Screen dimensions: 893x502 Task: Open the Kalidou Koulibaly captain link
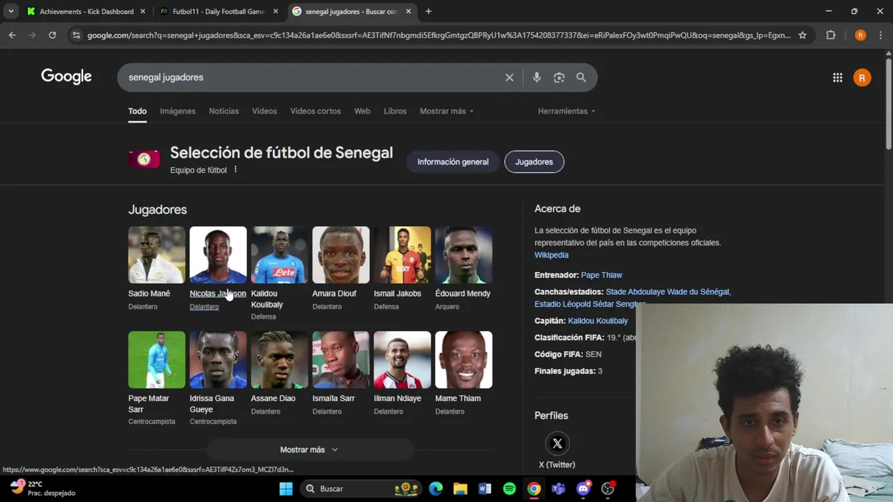[598, 321]
